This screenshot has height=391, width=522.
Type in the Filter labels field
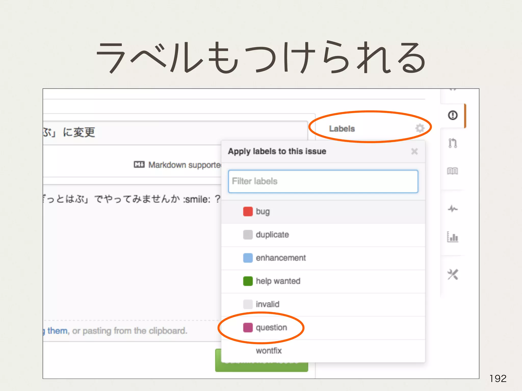[323, 181]
